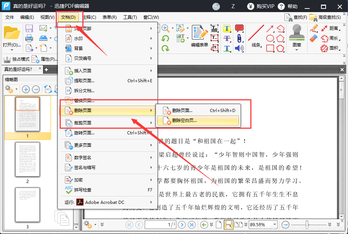Expand the Watermark submenu
Viewport: 348px width, 234px height.
click(107, 39)
